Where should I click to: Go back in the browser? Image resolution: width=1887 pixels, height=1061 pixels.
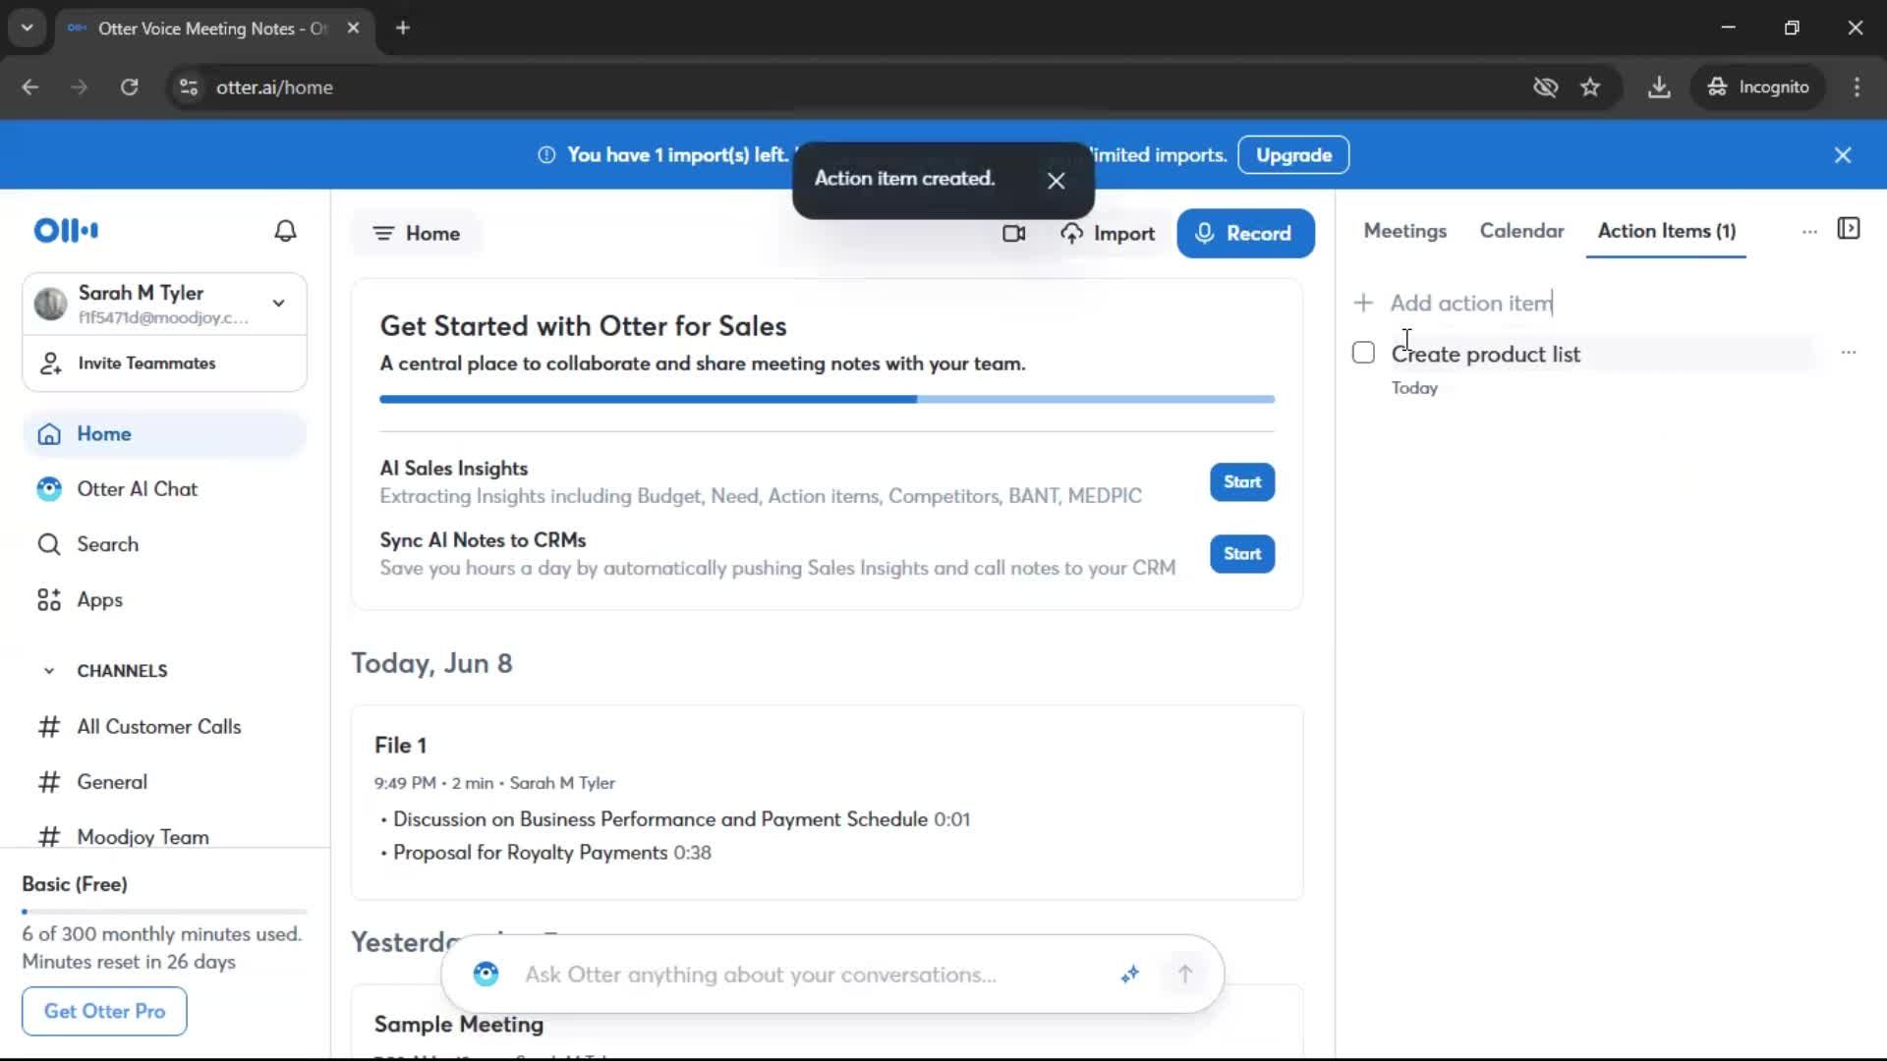[x=30, y=87]
